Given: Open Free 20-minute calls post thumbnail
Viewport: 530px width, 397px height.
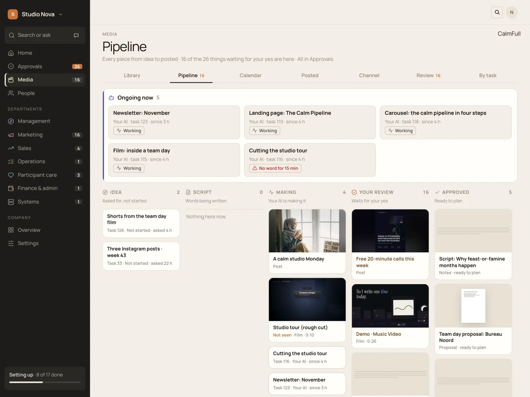Looking at the screenshot, I should 390,231.
